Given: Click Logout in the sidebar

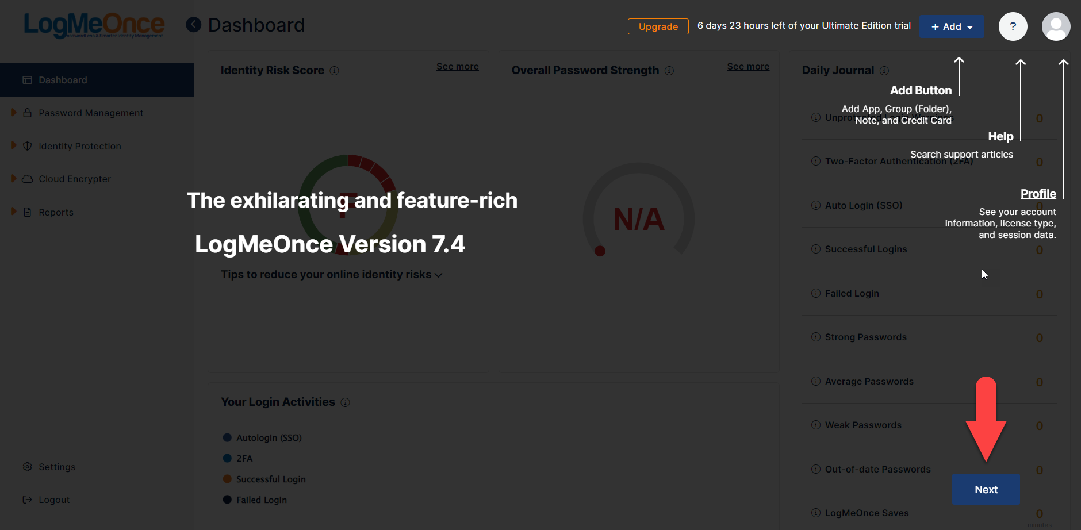Looking at the screenshot, I should 54,500.
